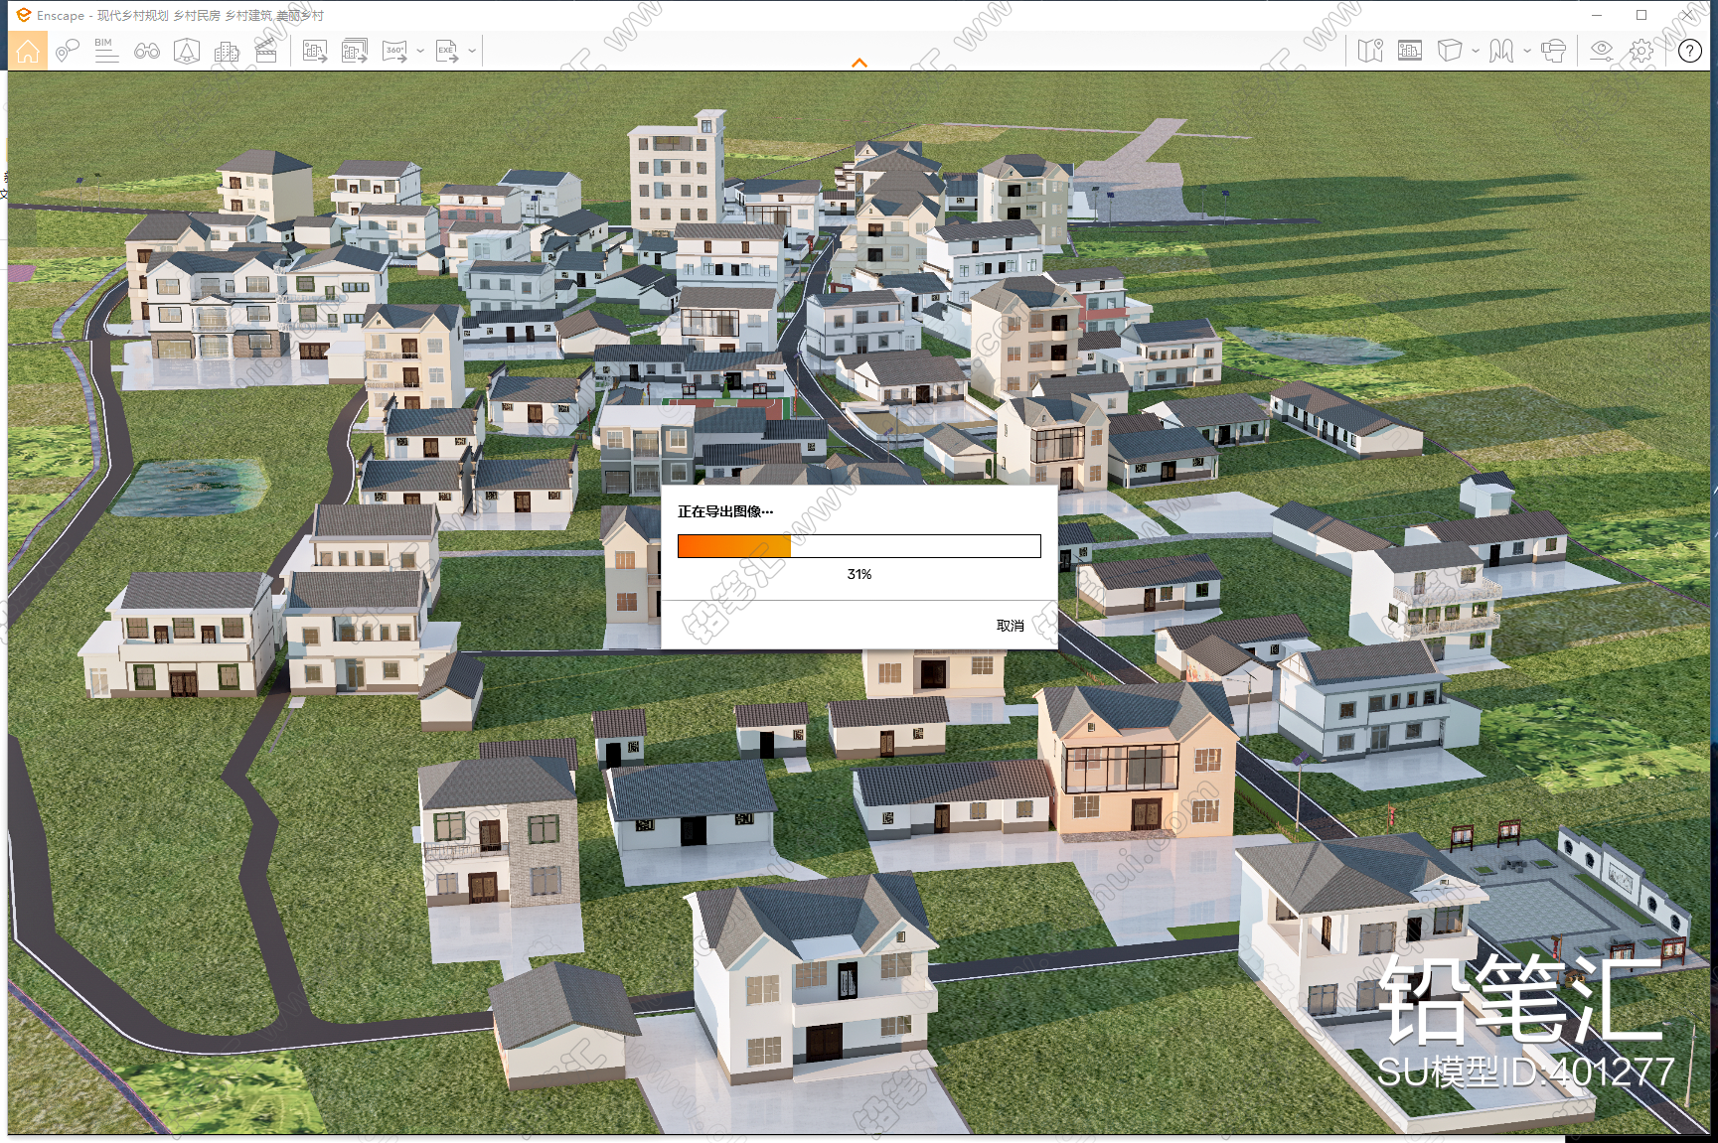Click the 取消 button in export dialog
The width and height of the screenshot is (1718, 1143).
tap(1011, 626)
